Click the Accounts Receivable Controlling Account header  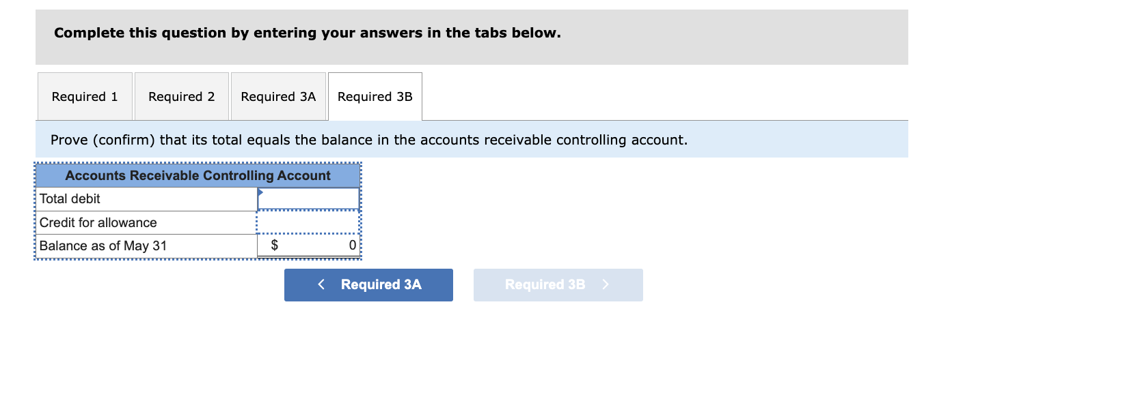pyautogui.click(x=198, y=175)
